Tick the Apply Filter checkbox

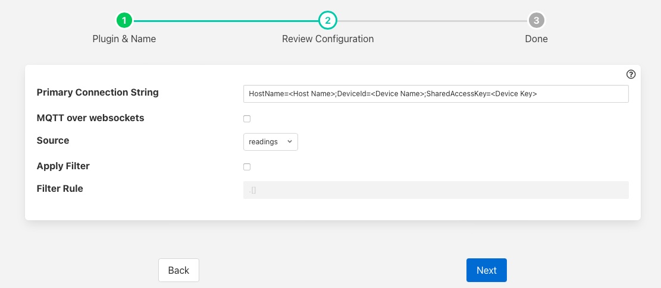pyautogui.click(x=247, y=167)
